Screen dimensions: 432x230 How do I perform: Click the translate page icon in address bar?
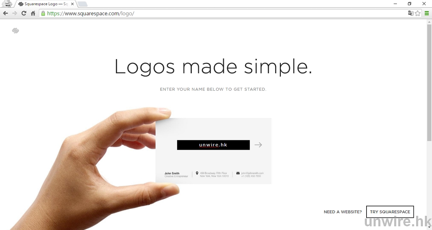pos(411,13)
